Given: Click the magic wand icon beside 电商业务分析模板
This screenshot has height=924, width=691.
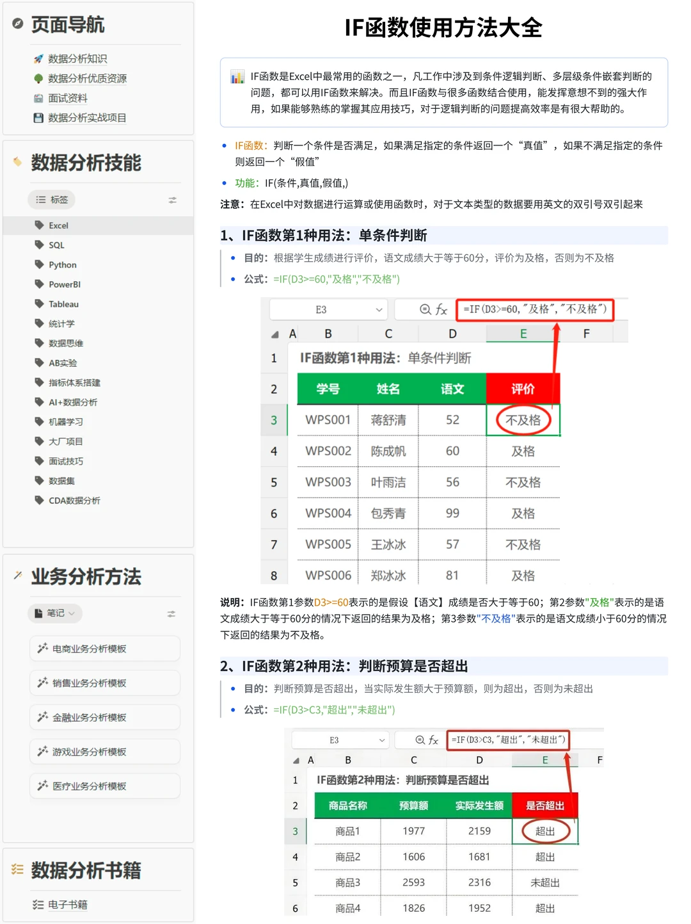Looking at the screenshot, I should point(43,648).
